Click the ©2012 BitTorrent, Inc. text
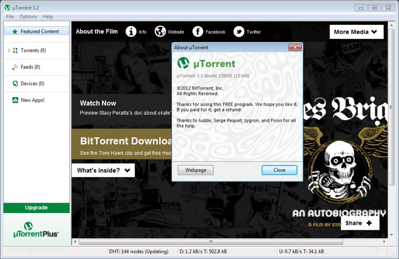This screenshot has height=259, width=399. (x=200, y=88)
